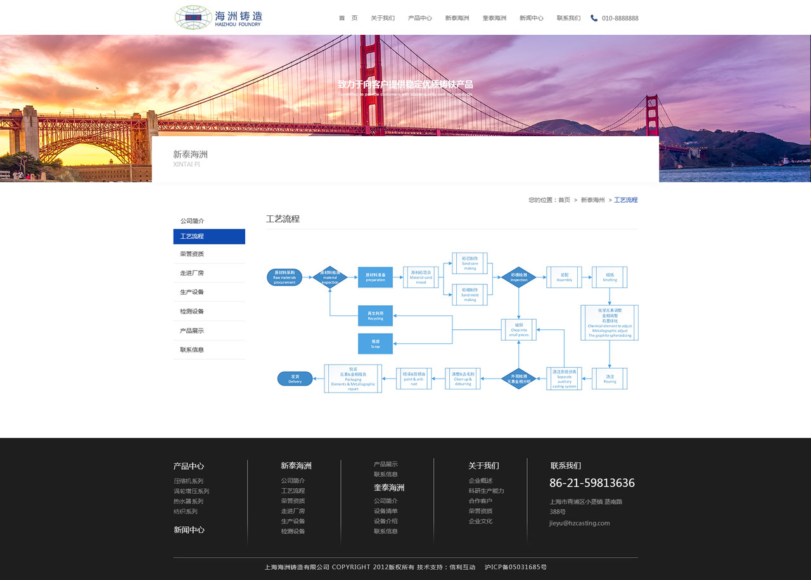
Task: Open 设备清单 in the footer
Action: click(x=386, y=512)
